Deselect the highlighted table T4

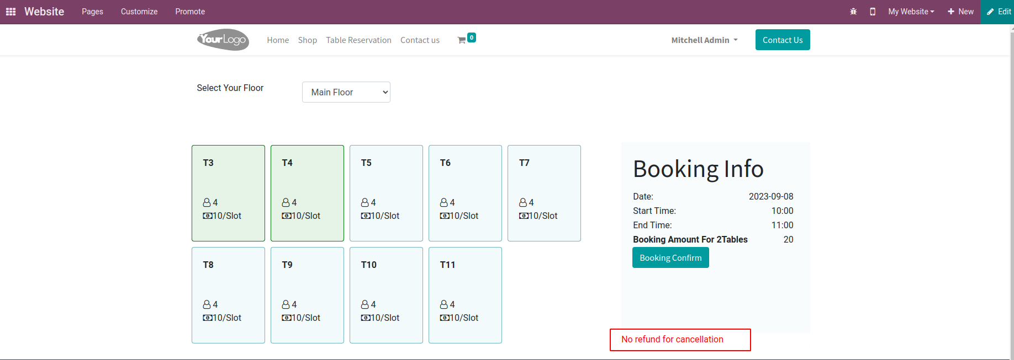click(x=307, y=193)
